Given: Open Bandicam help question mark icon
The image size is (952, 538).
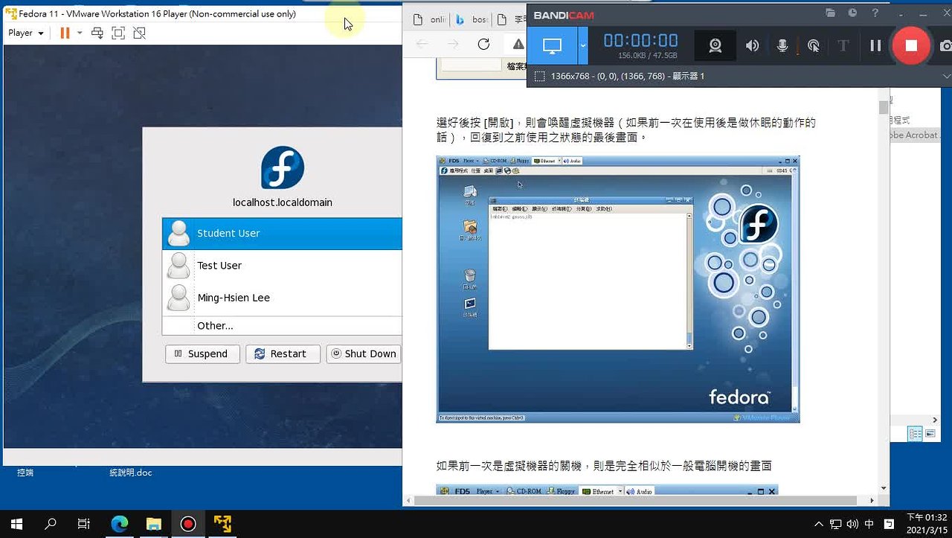Looking at the screenshot, I should coord(875,13).
